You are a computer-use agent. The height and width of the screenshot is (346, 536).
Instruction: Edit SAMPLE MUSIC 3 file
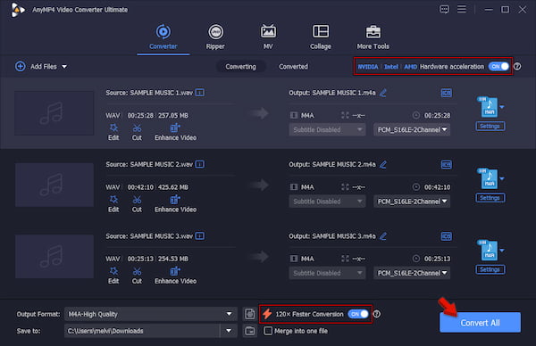click(113, 276)
